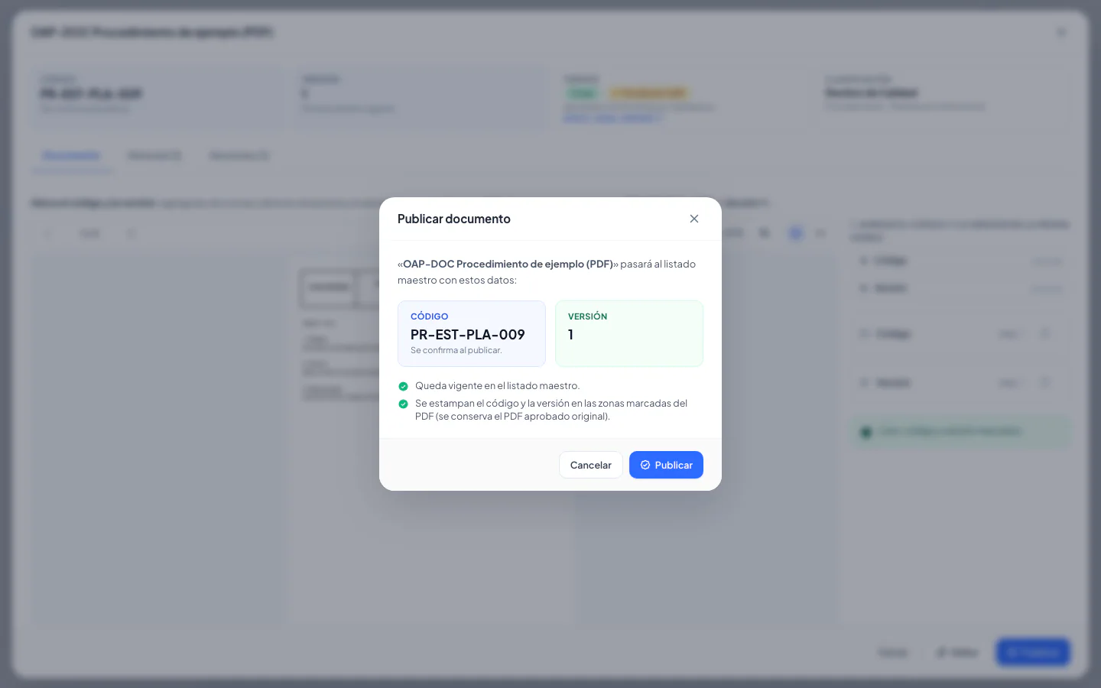Close the background document panel with its X
The image size is (1101, 688).
[1061, 32]
